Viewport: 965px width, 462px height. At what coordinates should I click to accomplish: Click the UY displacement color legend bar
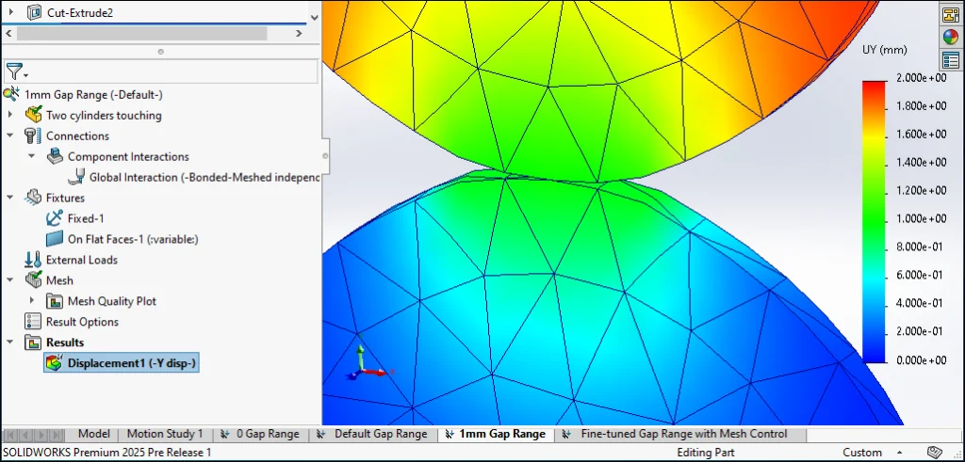(x=875, y=221)
